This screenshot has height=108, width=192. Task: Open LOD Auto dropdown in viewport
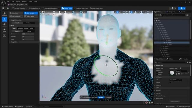[77, 12]
